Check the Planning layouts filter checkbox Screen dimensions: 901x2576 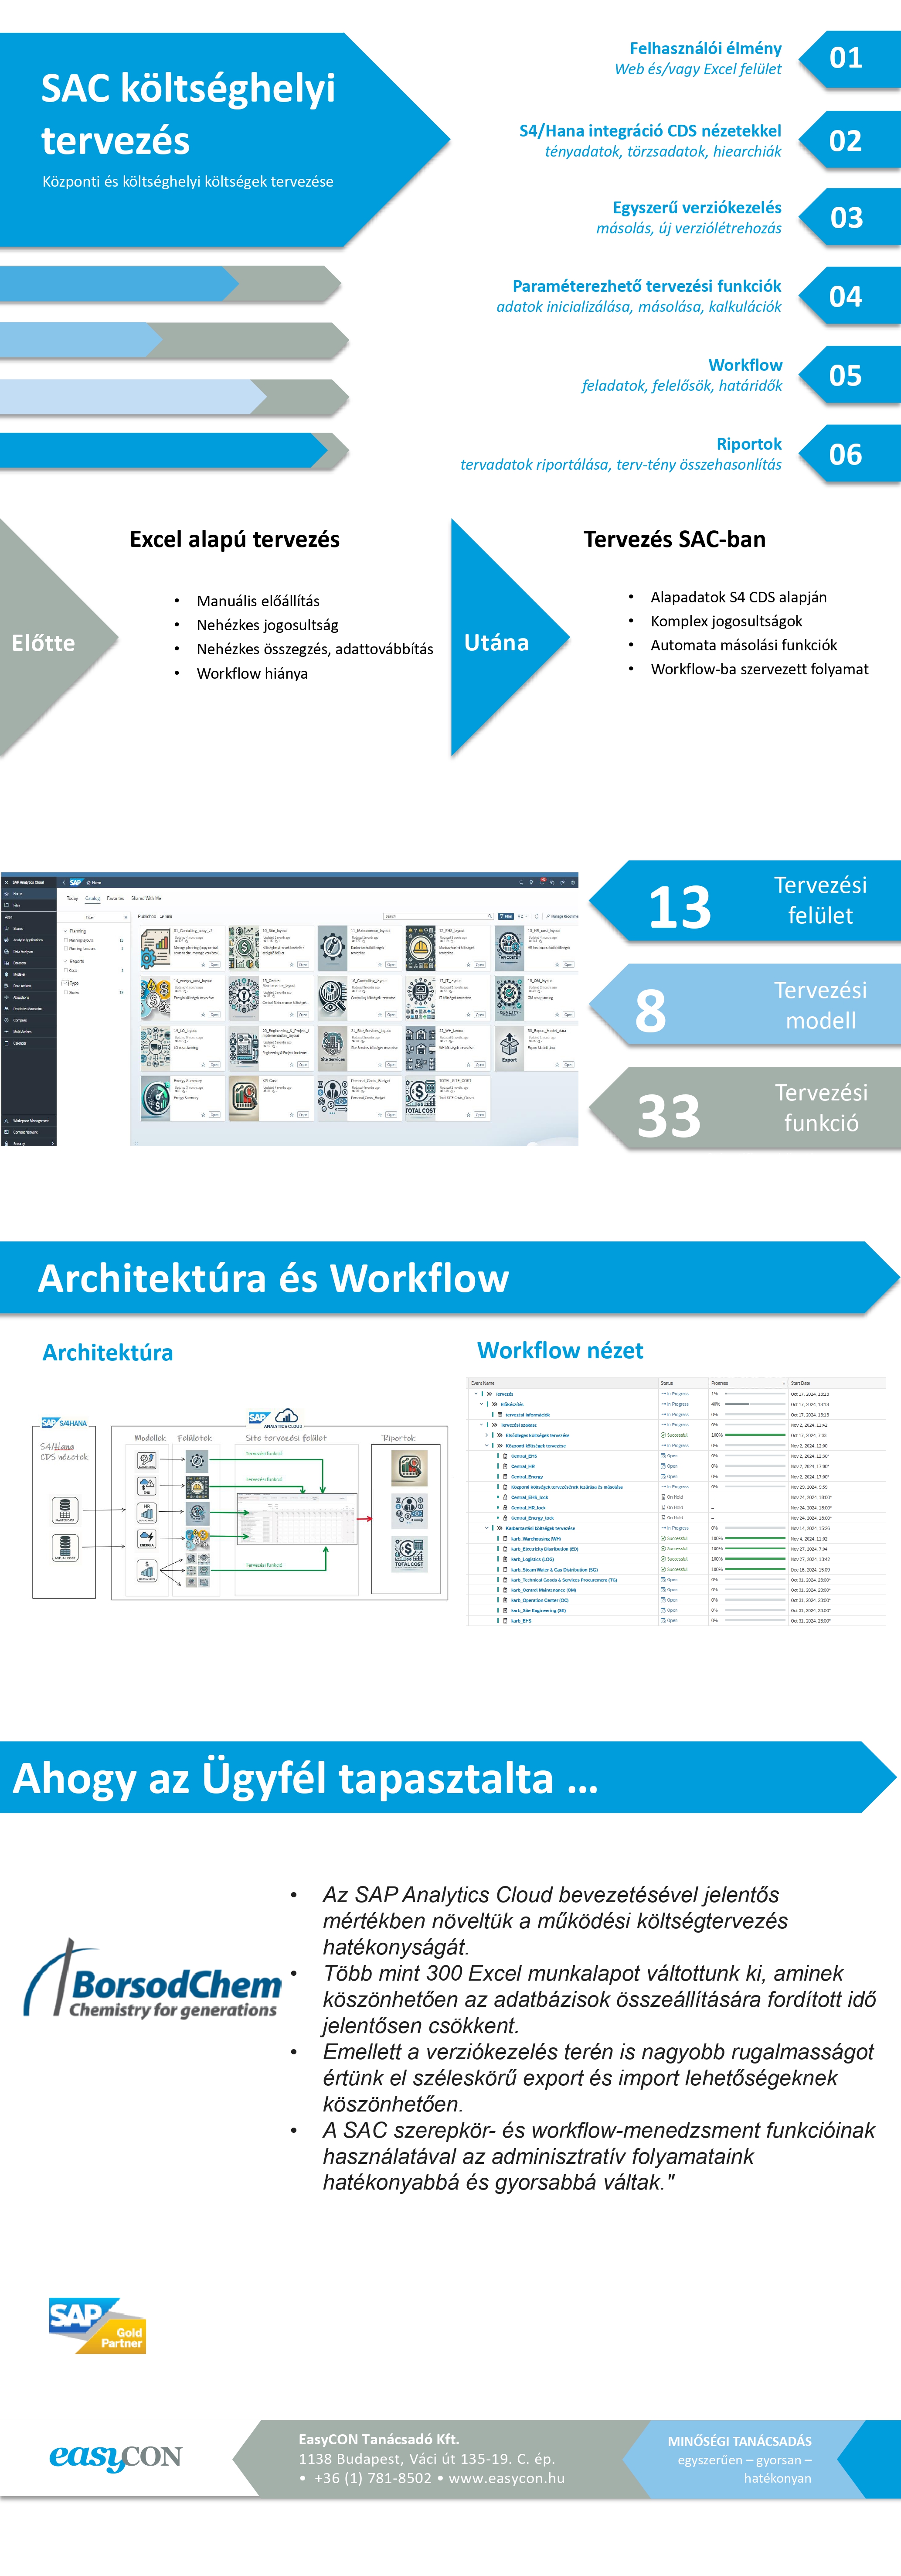(66, 941)
